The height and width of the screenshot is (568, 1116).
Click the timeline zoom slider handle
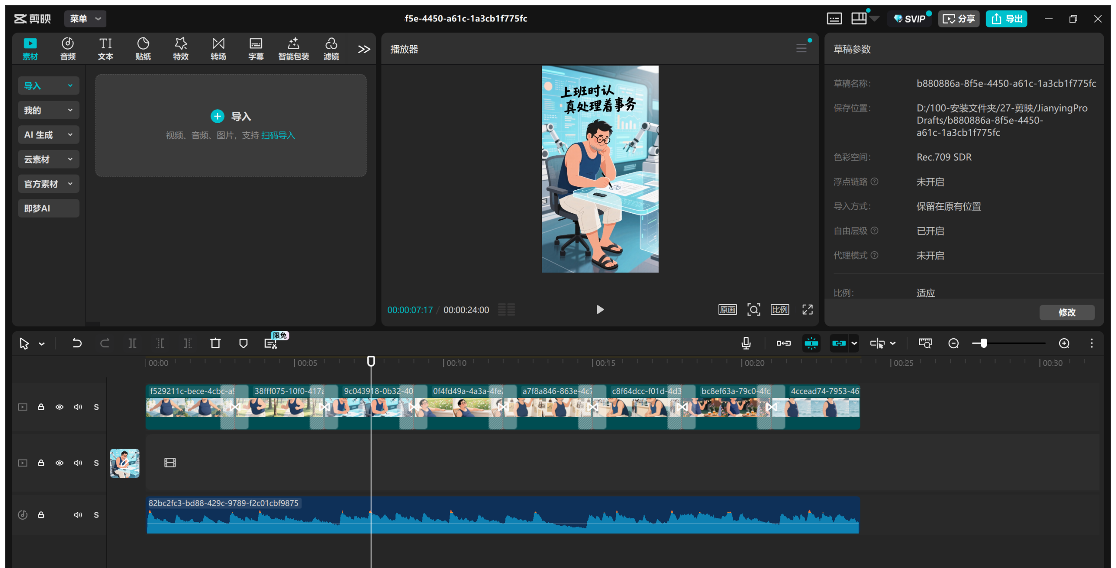tap(983, 343)
